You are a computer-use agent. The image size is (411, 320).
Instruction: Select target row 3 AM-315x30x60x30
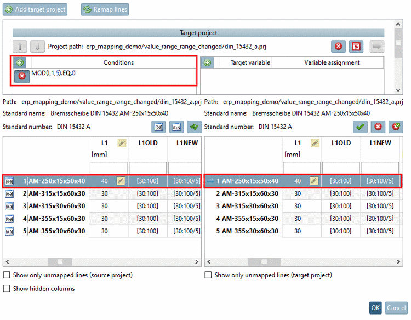(x=303, y=206)
